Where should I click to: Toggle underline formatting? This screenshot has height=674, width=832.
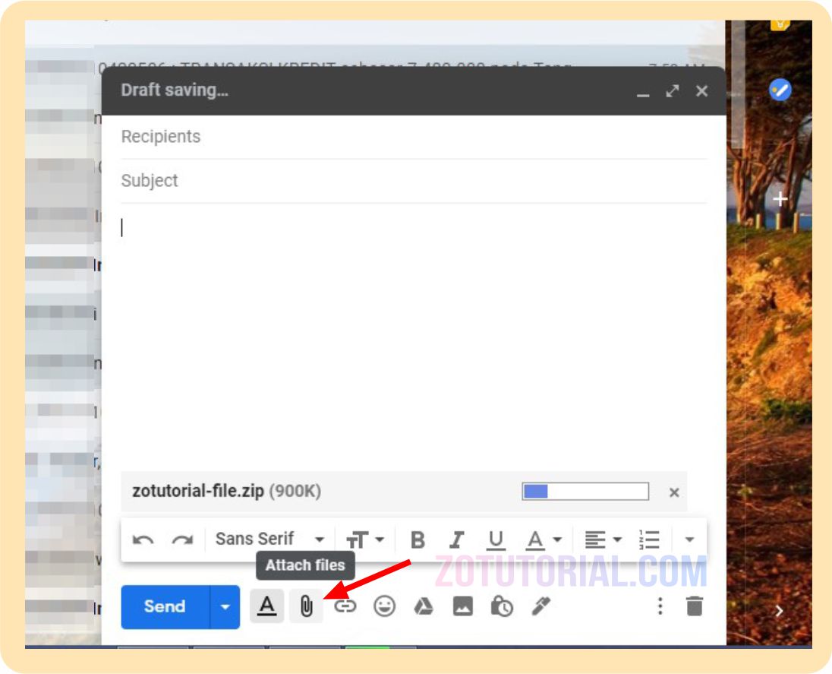click(496, 540)
